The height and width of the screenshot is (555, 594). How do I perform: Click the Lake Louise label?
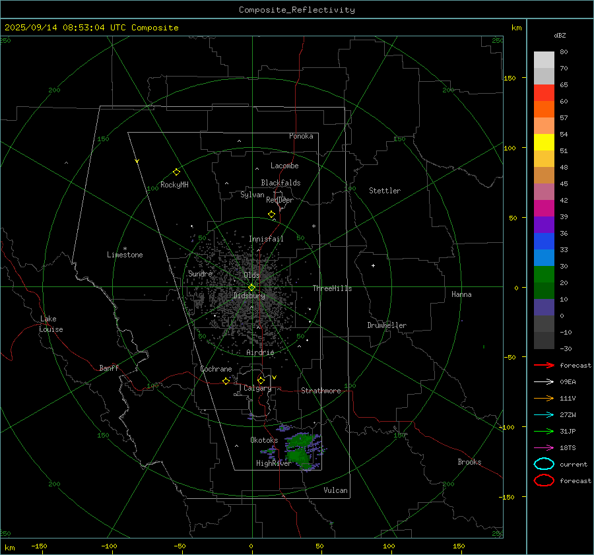click(51, 324)
